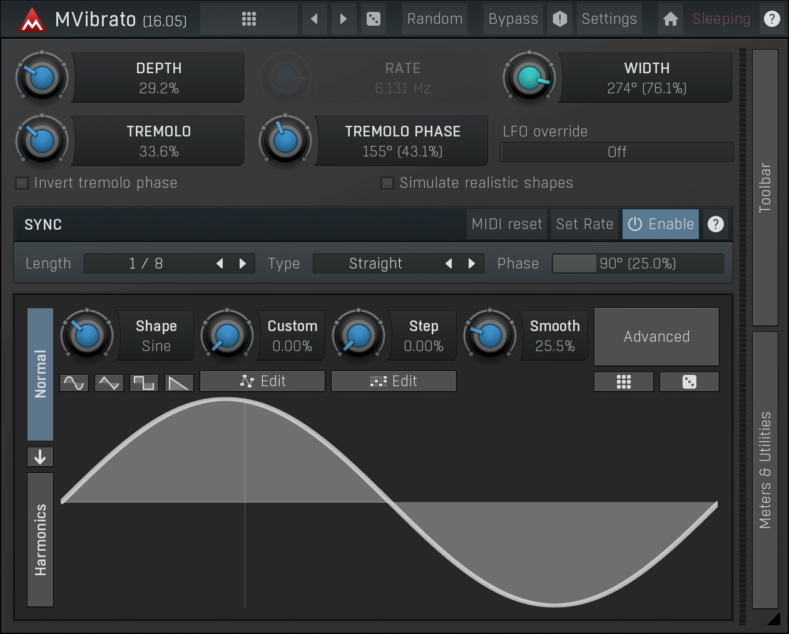Click the Sleeping status label
The image size is (789, 634).
coord(721,19)
